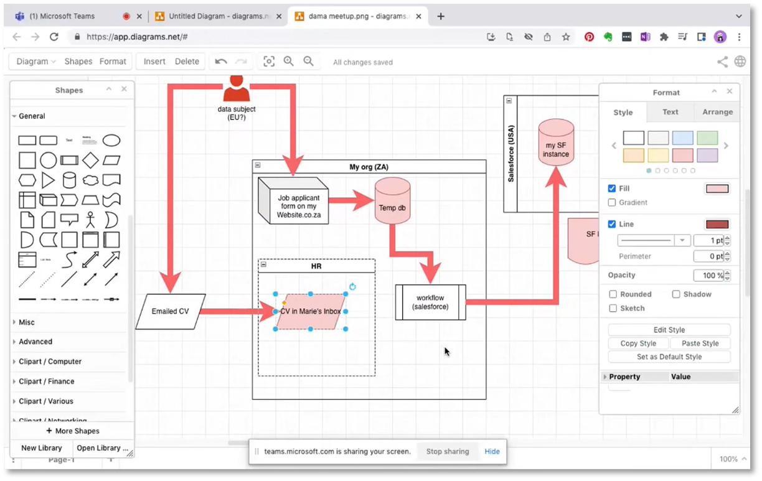This screenshot has height=481, width=762.
Task: Enable the Sketch checkbox
Action: (613, 308)
